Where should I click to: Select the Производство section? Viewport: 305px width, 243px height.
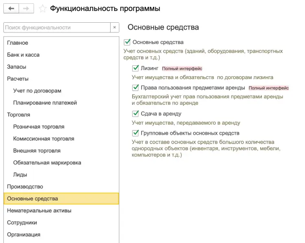(25, 187)
